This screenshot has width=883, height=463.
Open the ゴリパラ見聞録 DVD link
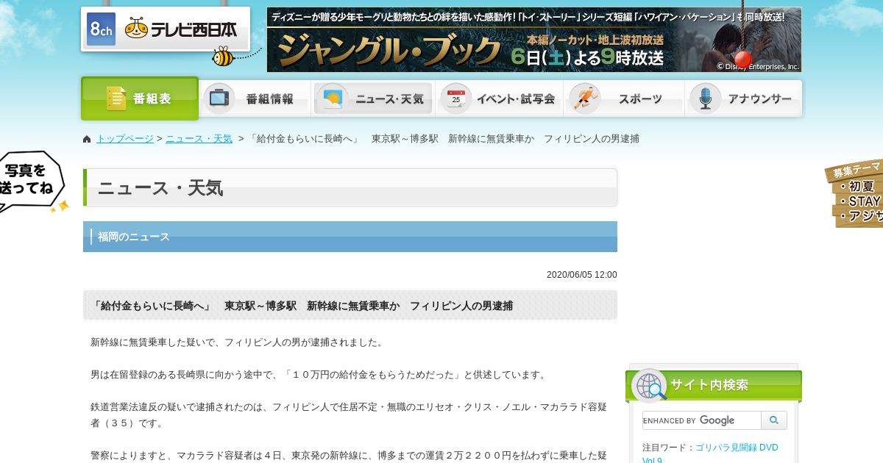click(x=710, y=454)
